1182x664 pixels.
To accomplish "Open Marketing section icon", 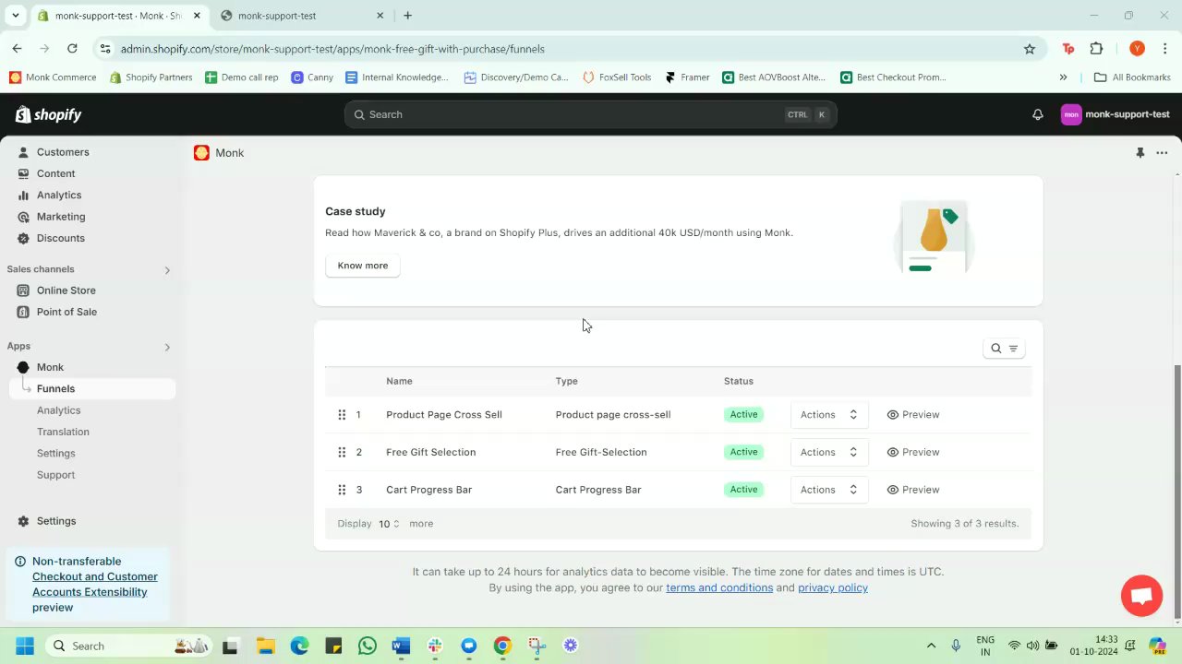I will (x=24, y=217).
